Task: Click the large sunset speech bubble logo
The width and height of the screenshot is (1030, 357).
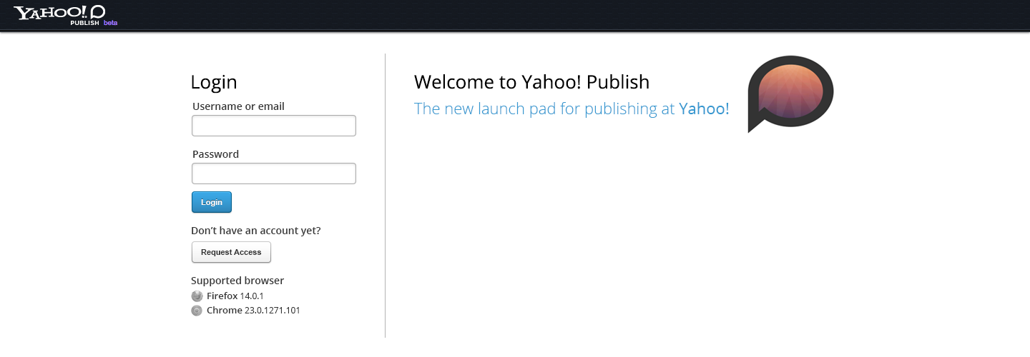Action: (790, 93)
